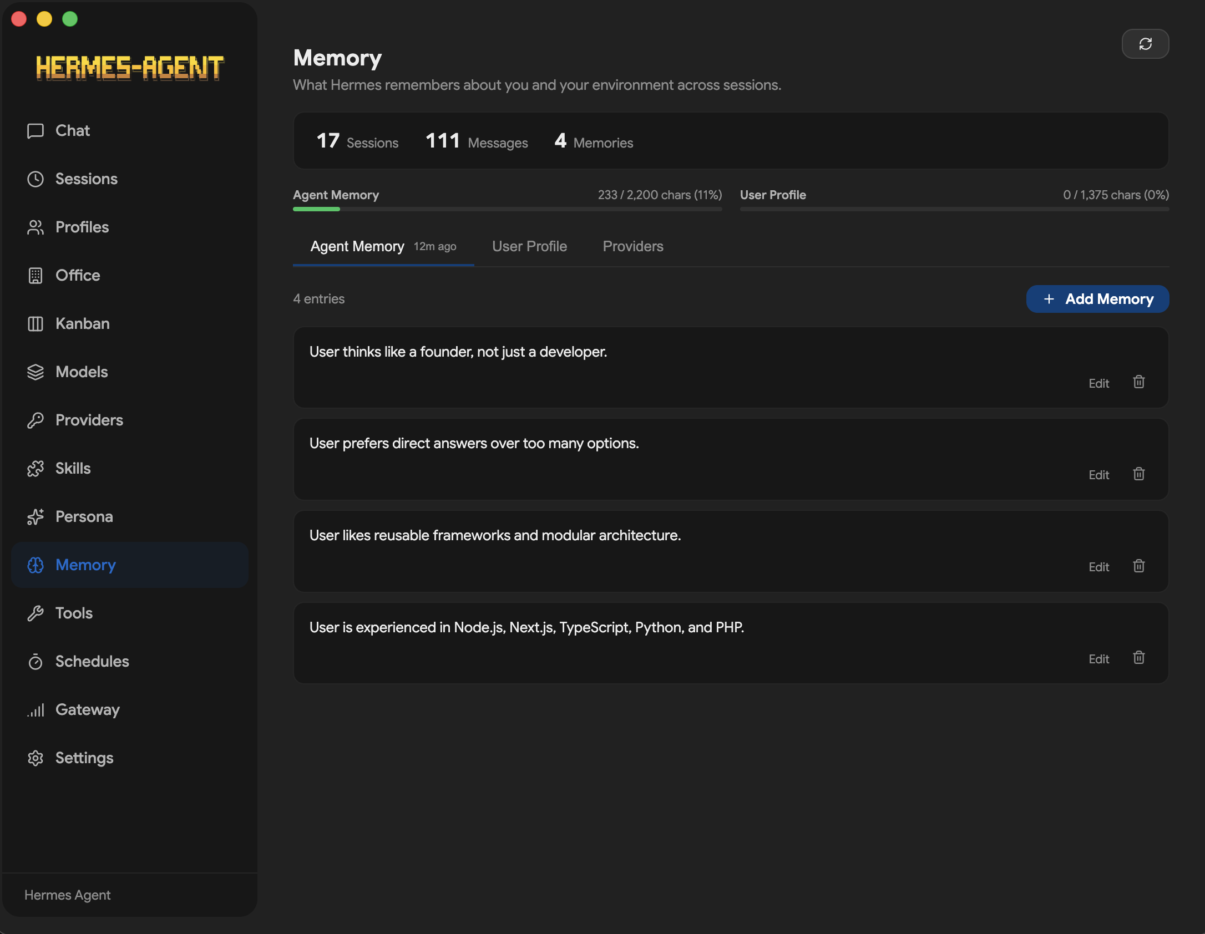Click the 'What Hermes remembers about you' subtitle
Viewport: 1205px width, 934px height.
coord(537,85)
